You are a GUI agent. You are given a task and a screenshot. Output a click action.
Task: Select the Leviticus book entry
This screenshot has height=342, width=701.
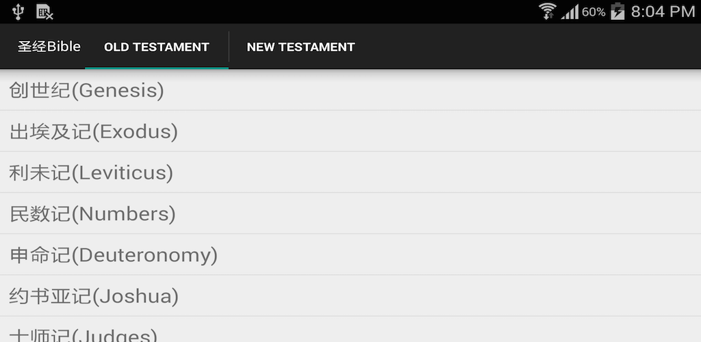[91, 172]
